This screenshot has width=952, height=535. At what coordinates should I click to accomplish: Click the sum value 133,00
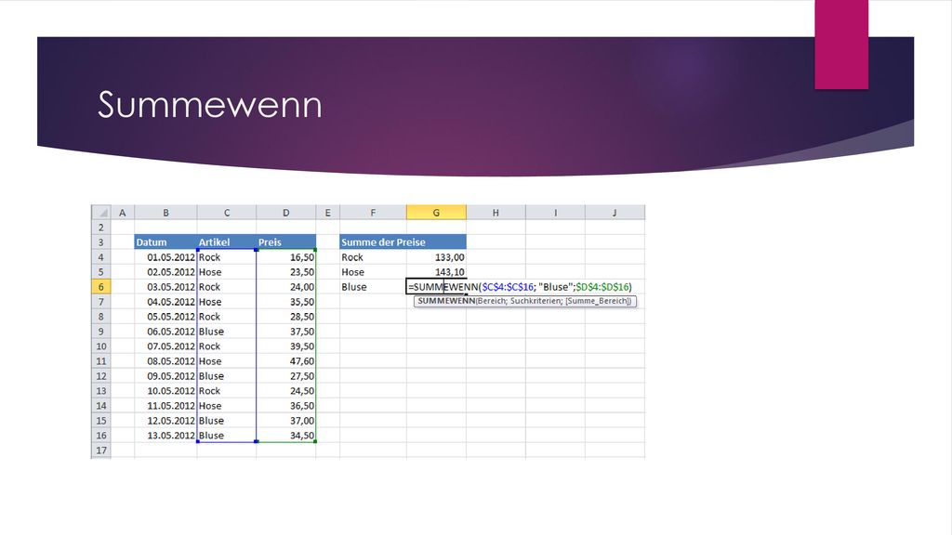pos(437,257)
